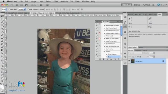Viewport: 168px width, 94px height.
Task: Select the Path Selection tool
Action: [x=2, y=66]
